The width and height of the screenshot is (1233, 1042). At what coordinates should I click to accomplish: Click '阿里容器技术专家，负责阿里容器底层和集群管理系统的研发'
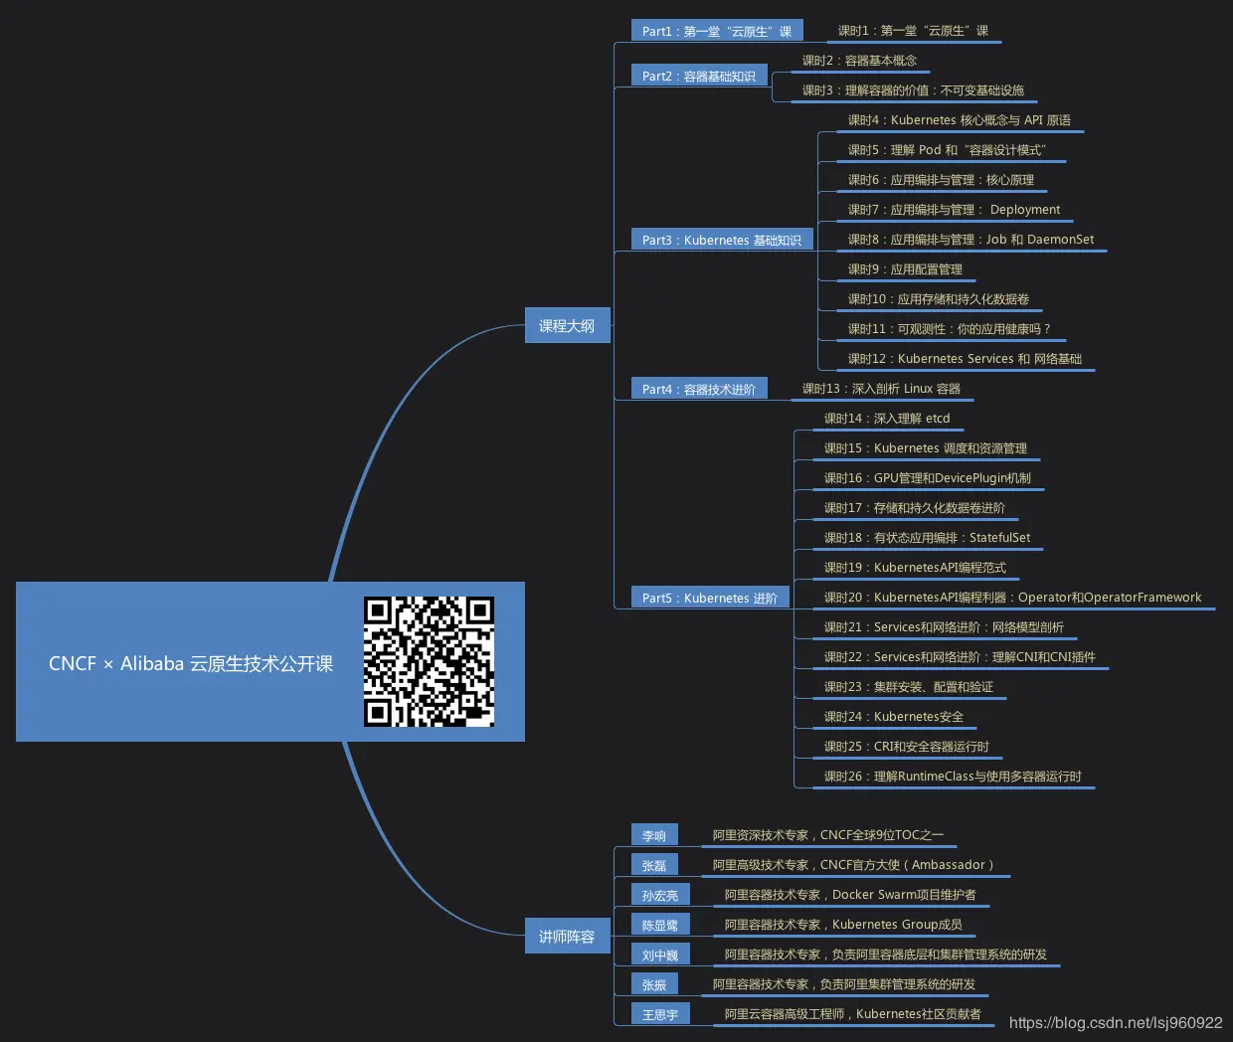[x=886, y=955]
